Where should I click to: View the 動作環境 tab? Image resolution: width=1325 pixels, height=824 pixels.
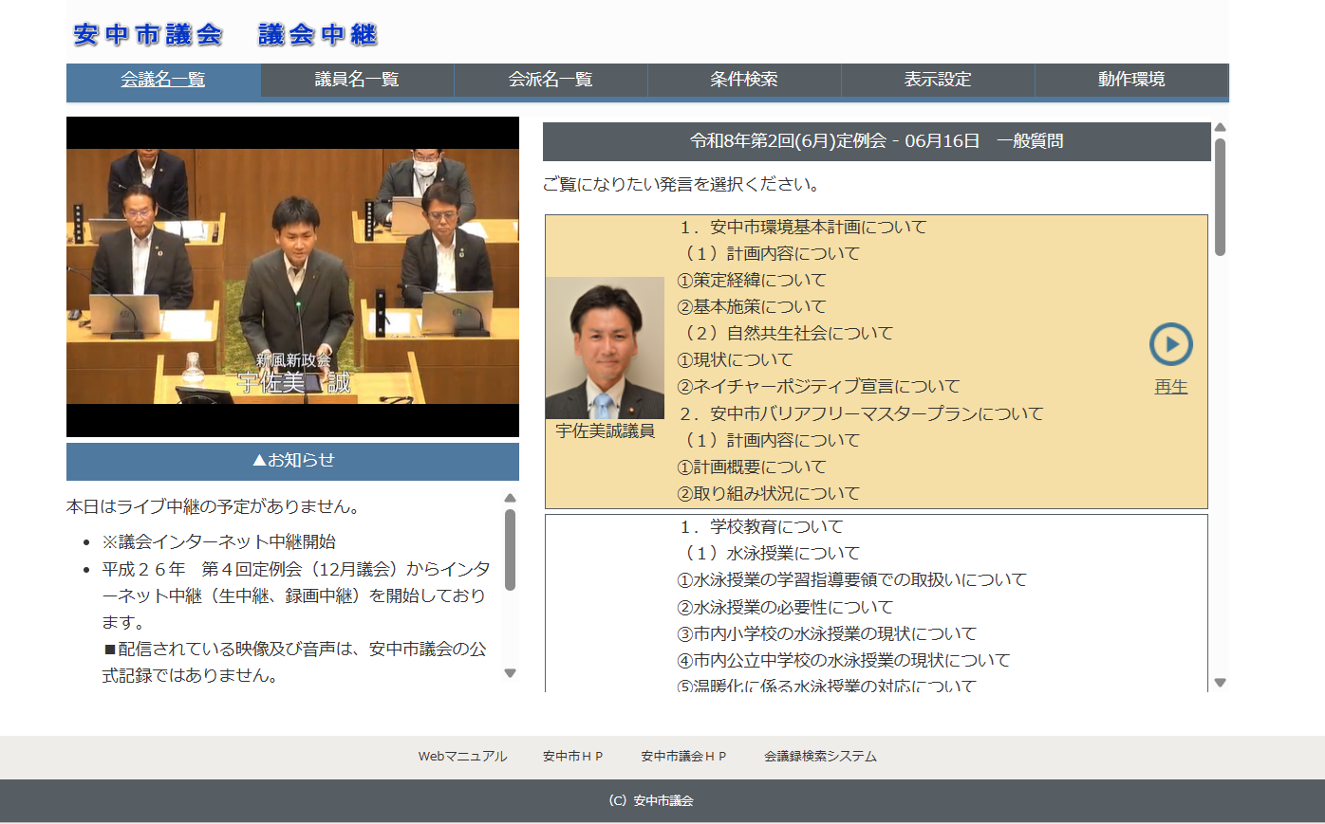tap(1131, 80)
